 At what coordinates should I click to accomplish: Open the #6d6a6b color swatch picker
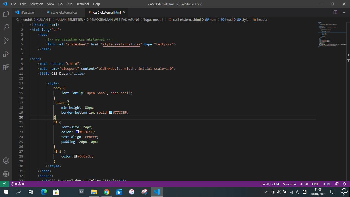pos(75,156)
